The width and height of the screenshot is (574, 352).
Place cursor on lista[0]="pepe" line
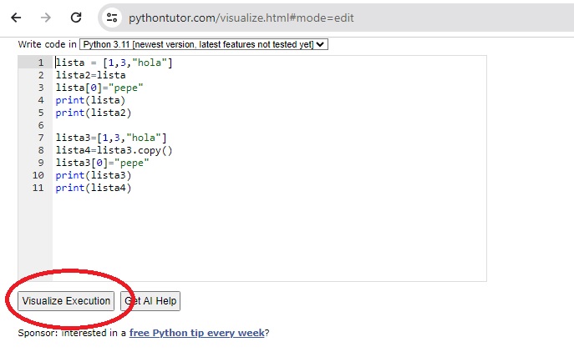pos(99,88)
